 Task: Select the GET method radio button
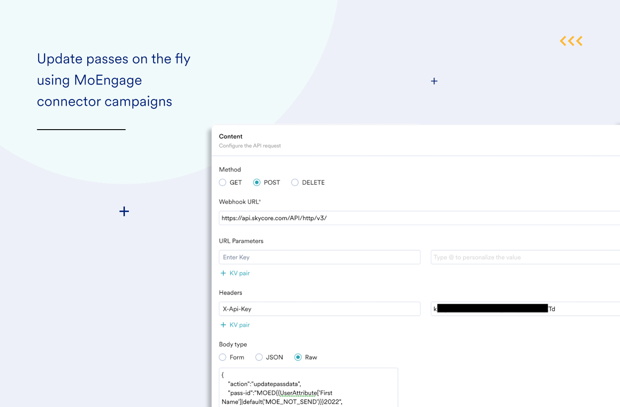point(222,182)
